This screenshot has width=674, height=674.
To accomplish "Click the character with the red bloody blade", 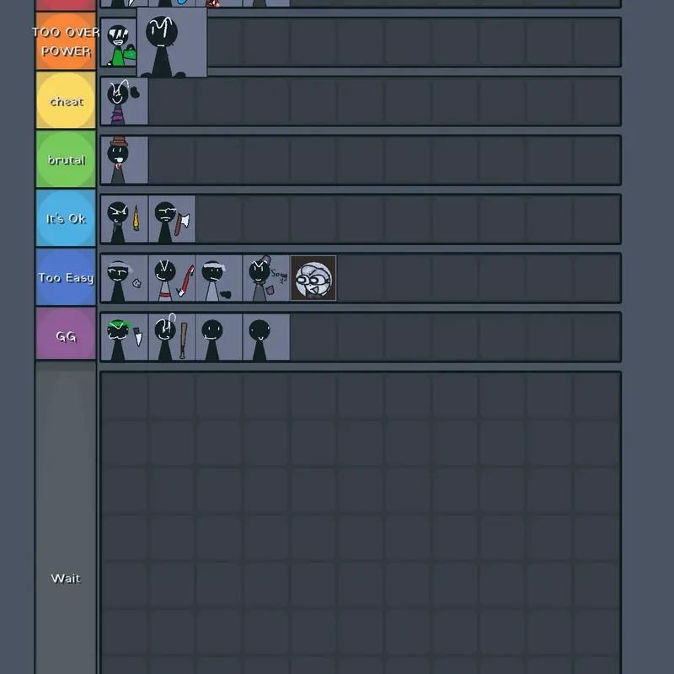I will click(x=172, y=278).
